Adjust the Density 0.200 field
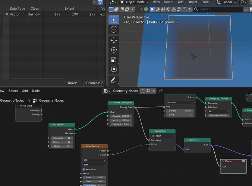 180,111
